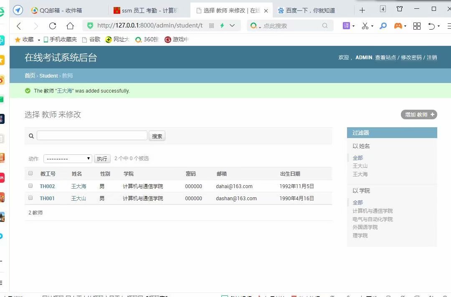This screenshot has height=297, width=451.
Task: Open a new tab with plus button
Action: [362, 10]
